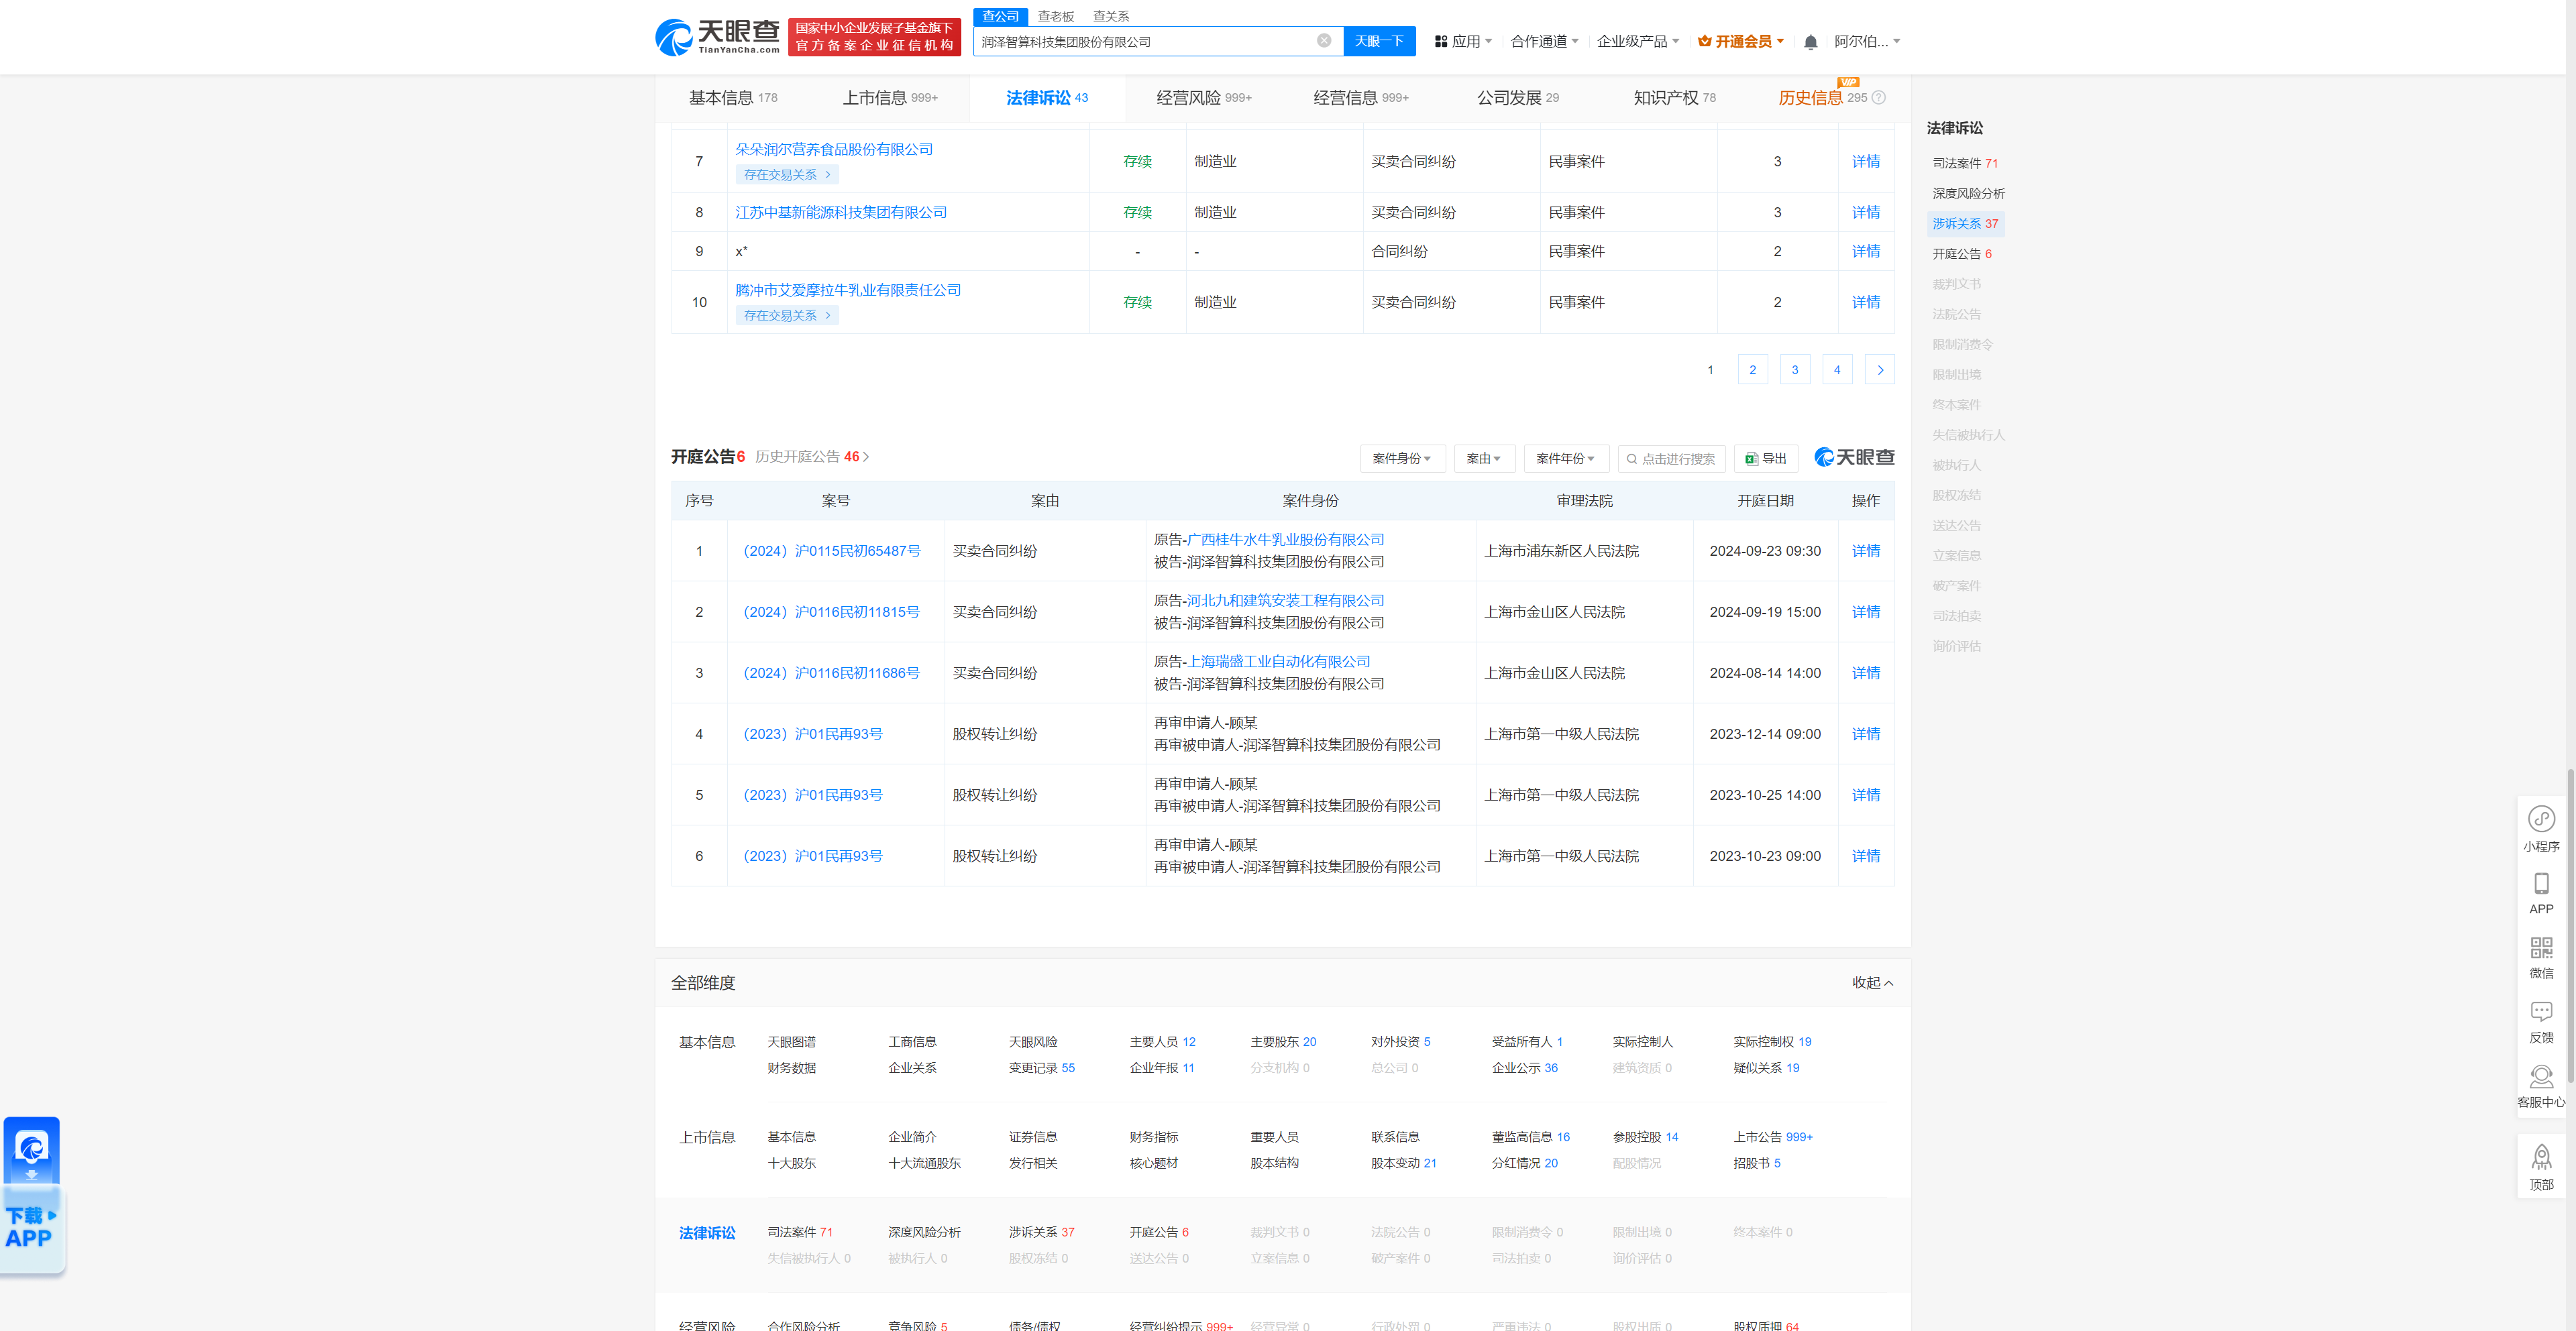2576x1331 pixels.
Task: Open 董监高信息 16 in 全部维度
Action: pyautogui.click(x=1531, y=1137)
